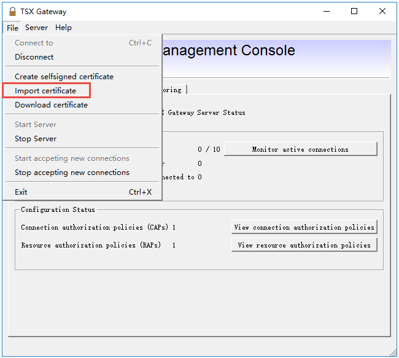Open the Help menu
Viewport: 399px width, 358px height.
coord(63,28)
